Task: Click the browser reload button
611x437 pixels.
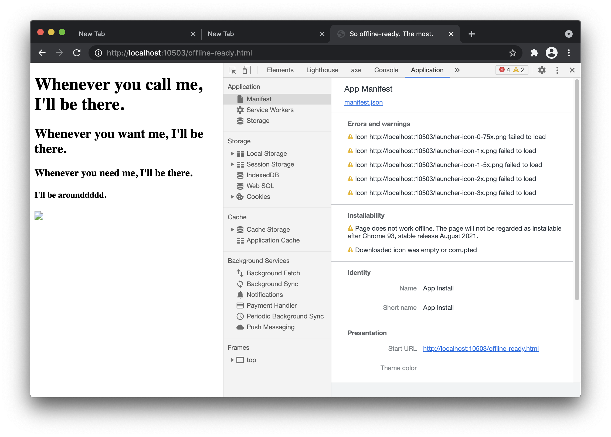Action: 77,53
